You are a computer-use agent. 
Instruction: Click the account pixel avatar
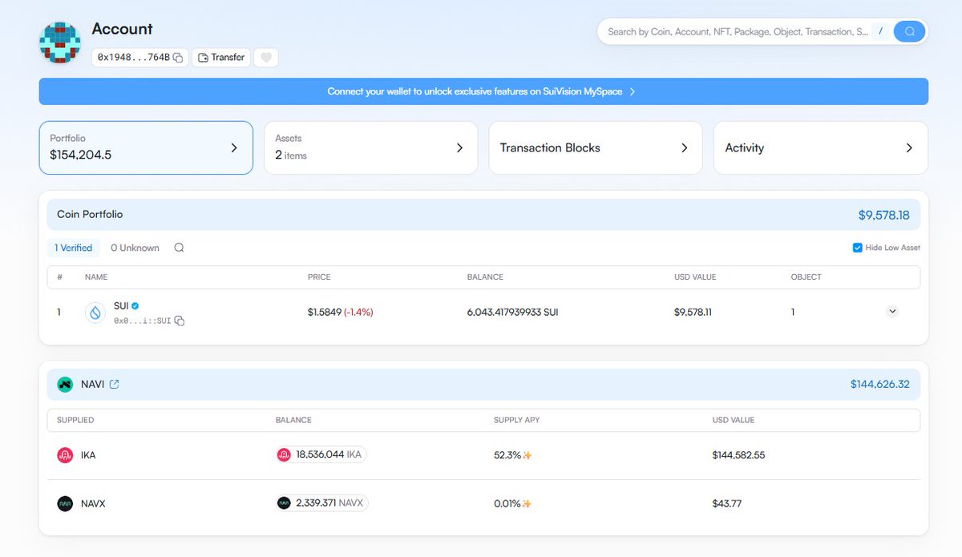click(x=60, y=42)
